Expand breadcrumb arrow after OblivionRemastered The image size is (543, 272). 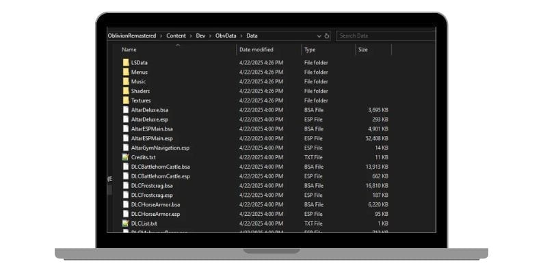pos(161,36)
